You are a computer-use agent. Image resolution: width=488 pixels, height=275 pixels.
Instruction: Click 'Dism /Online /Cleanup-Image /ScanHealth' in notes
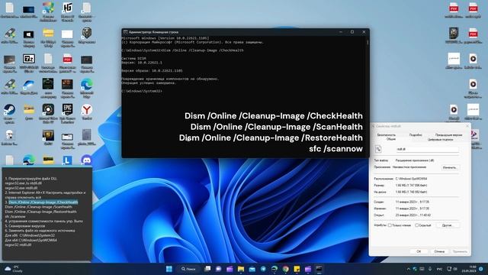pos(38,207)
